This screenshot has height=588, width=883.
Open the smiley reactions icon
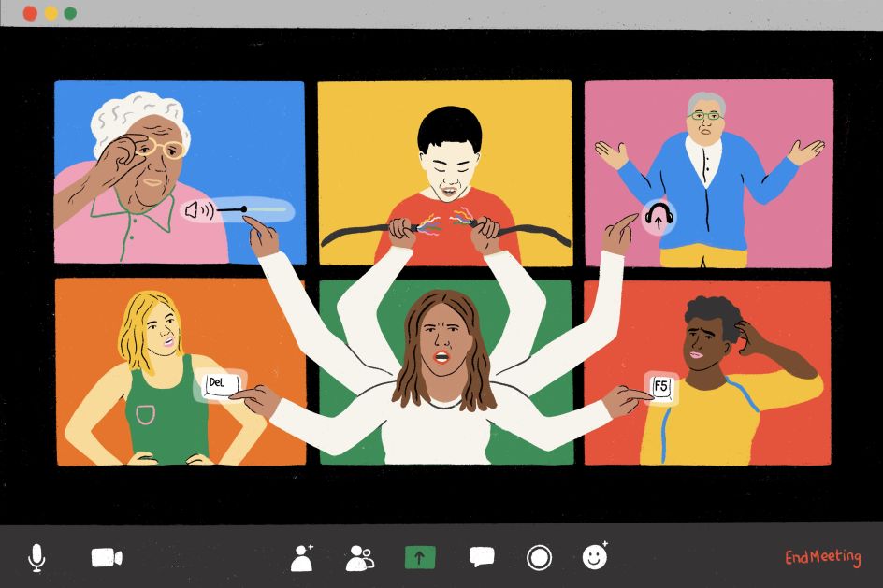pyautogui.click(x=595, y=558)
